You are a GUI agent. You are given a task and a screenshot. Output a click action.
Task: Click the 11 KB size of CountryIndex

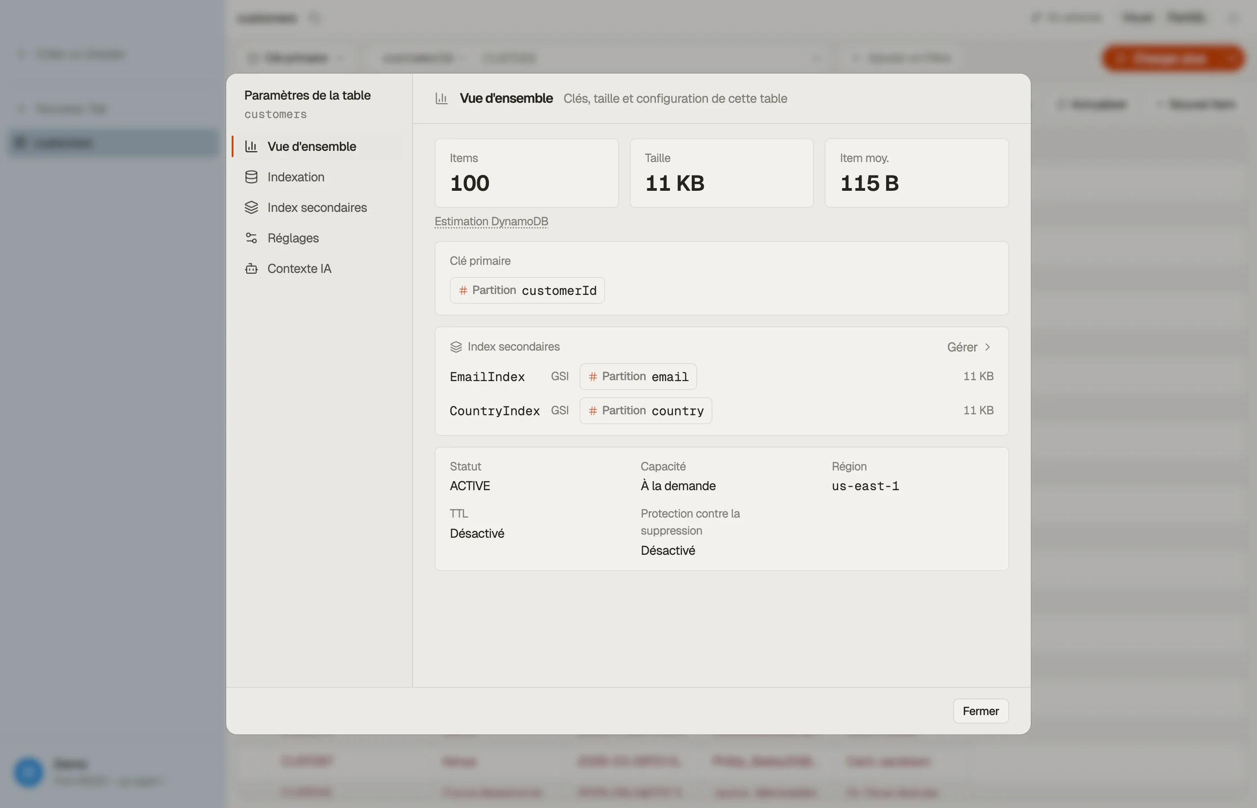[978, 410]
